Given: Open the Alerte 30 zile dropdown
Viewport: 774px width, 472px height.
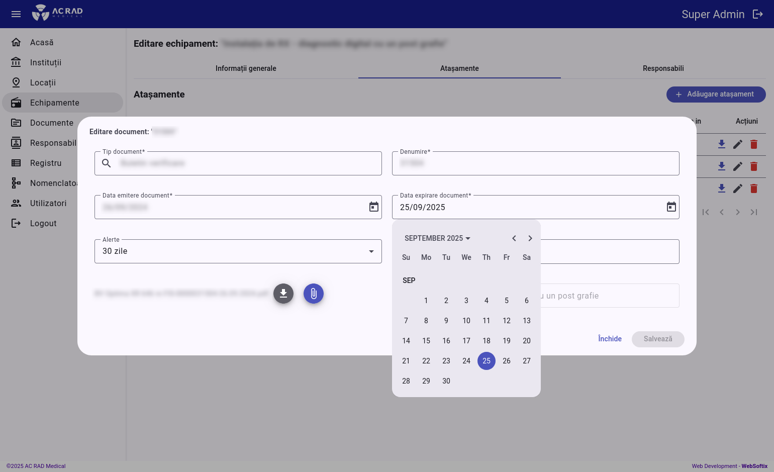Looking at the screenshot, I should (371, 251).
